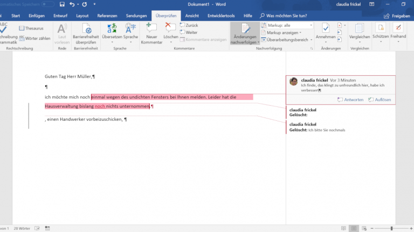The width and height of the screenshot is (414, 232).
Task: Expand the Überarbeitungsbereich dropdown arrow
Action: point(311,40)
